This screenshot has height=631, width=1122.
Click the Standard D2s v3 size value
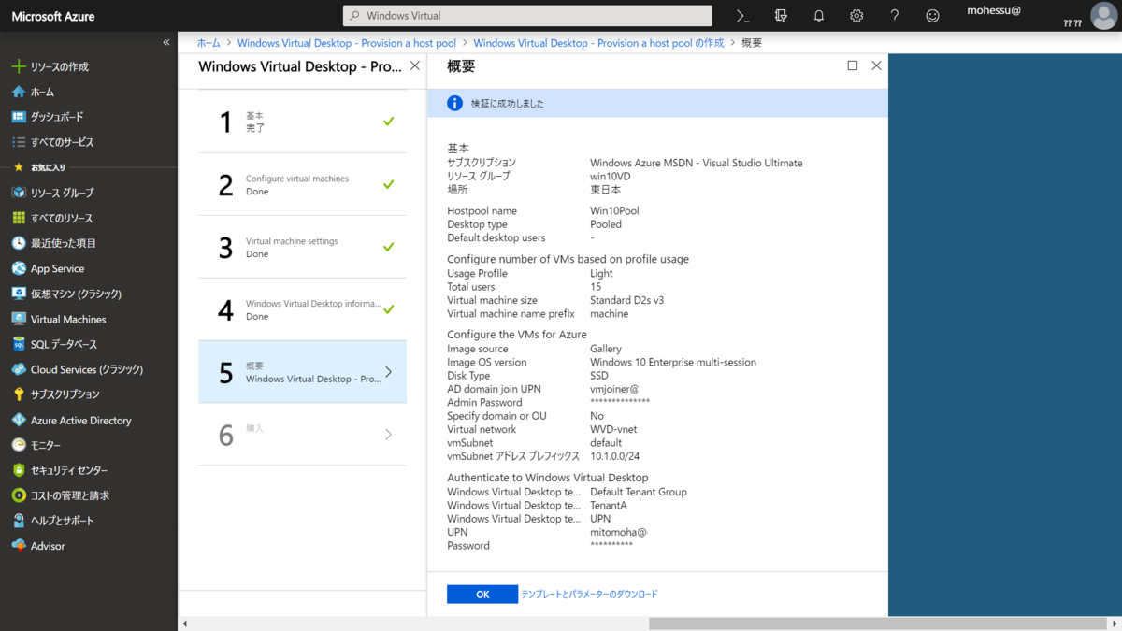(626, 300)
